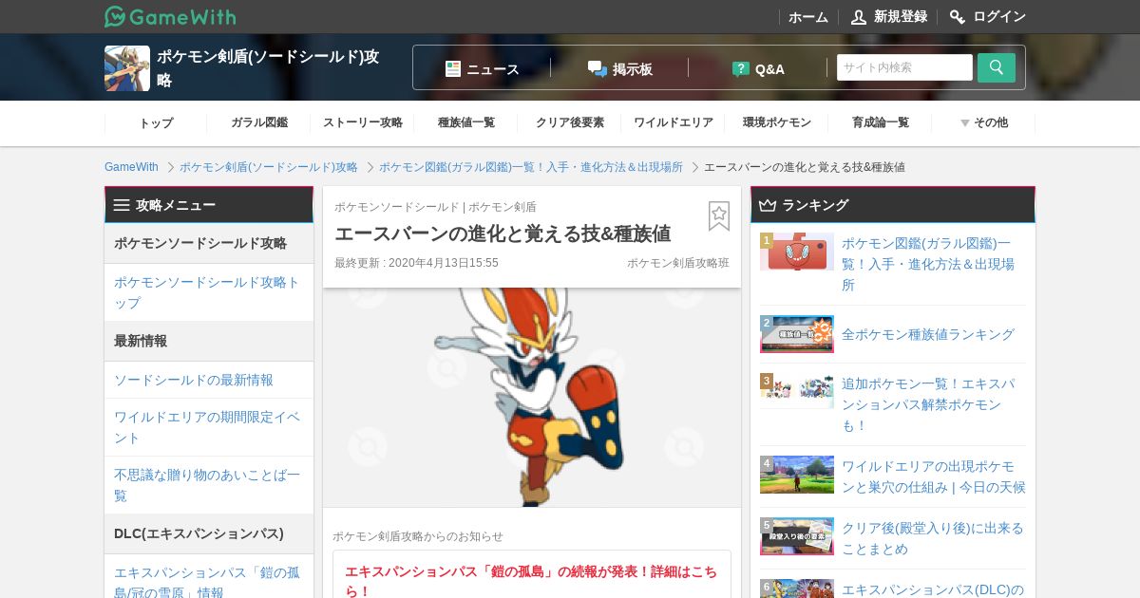Expand the その他 dropdown menu
This screenshot has width=1140, height=598.
984,122
